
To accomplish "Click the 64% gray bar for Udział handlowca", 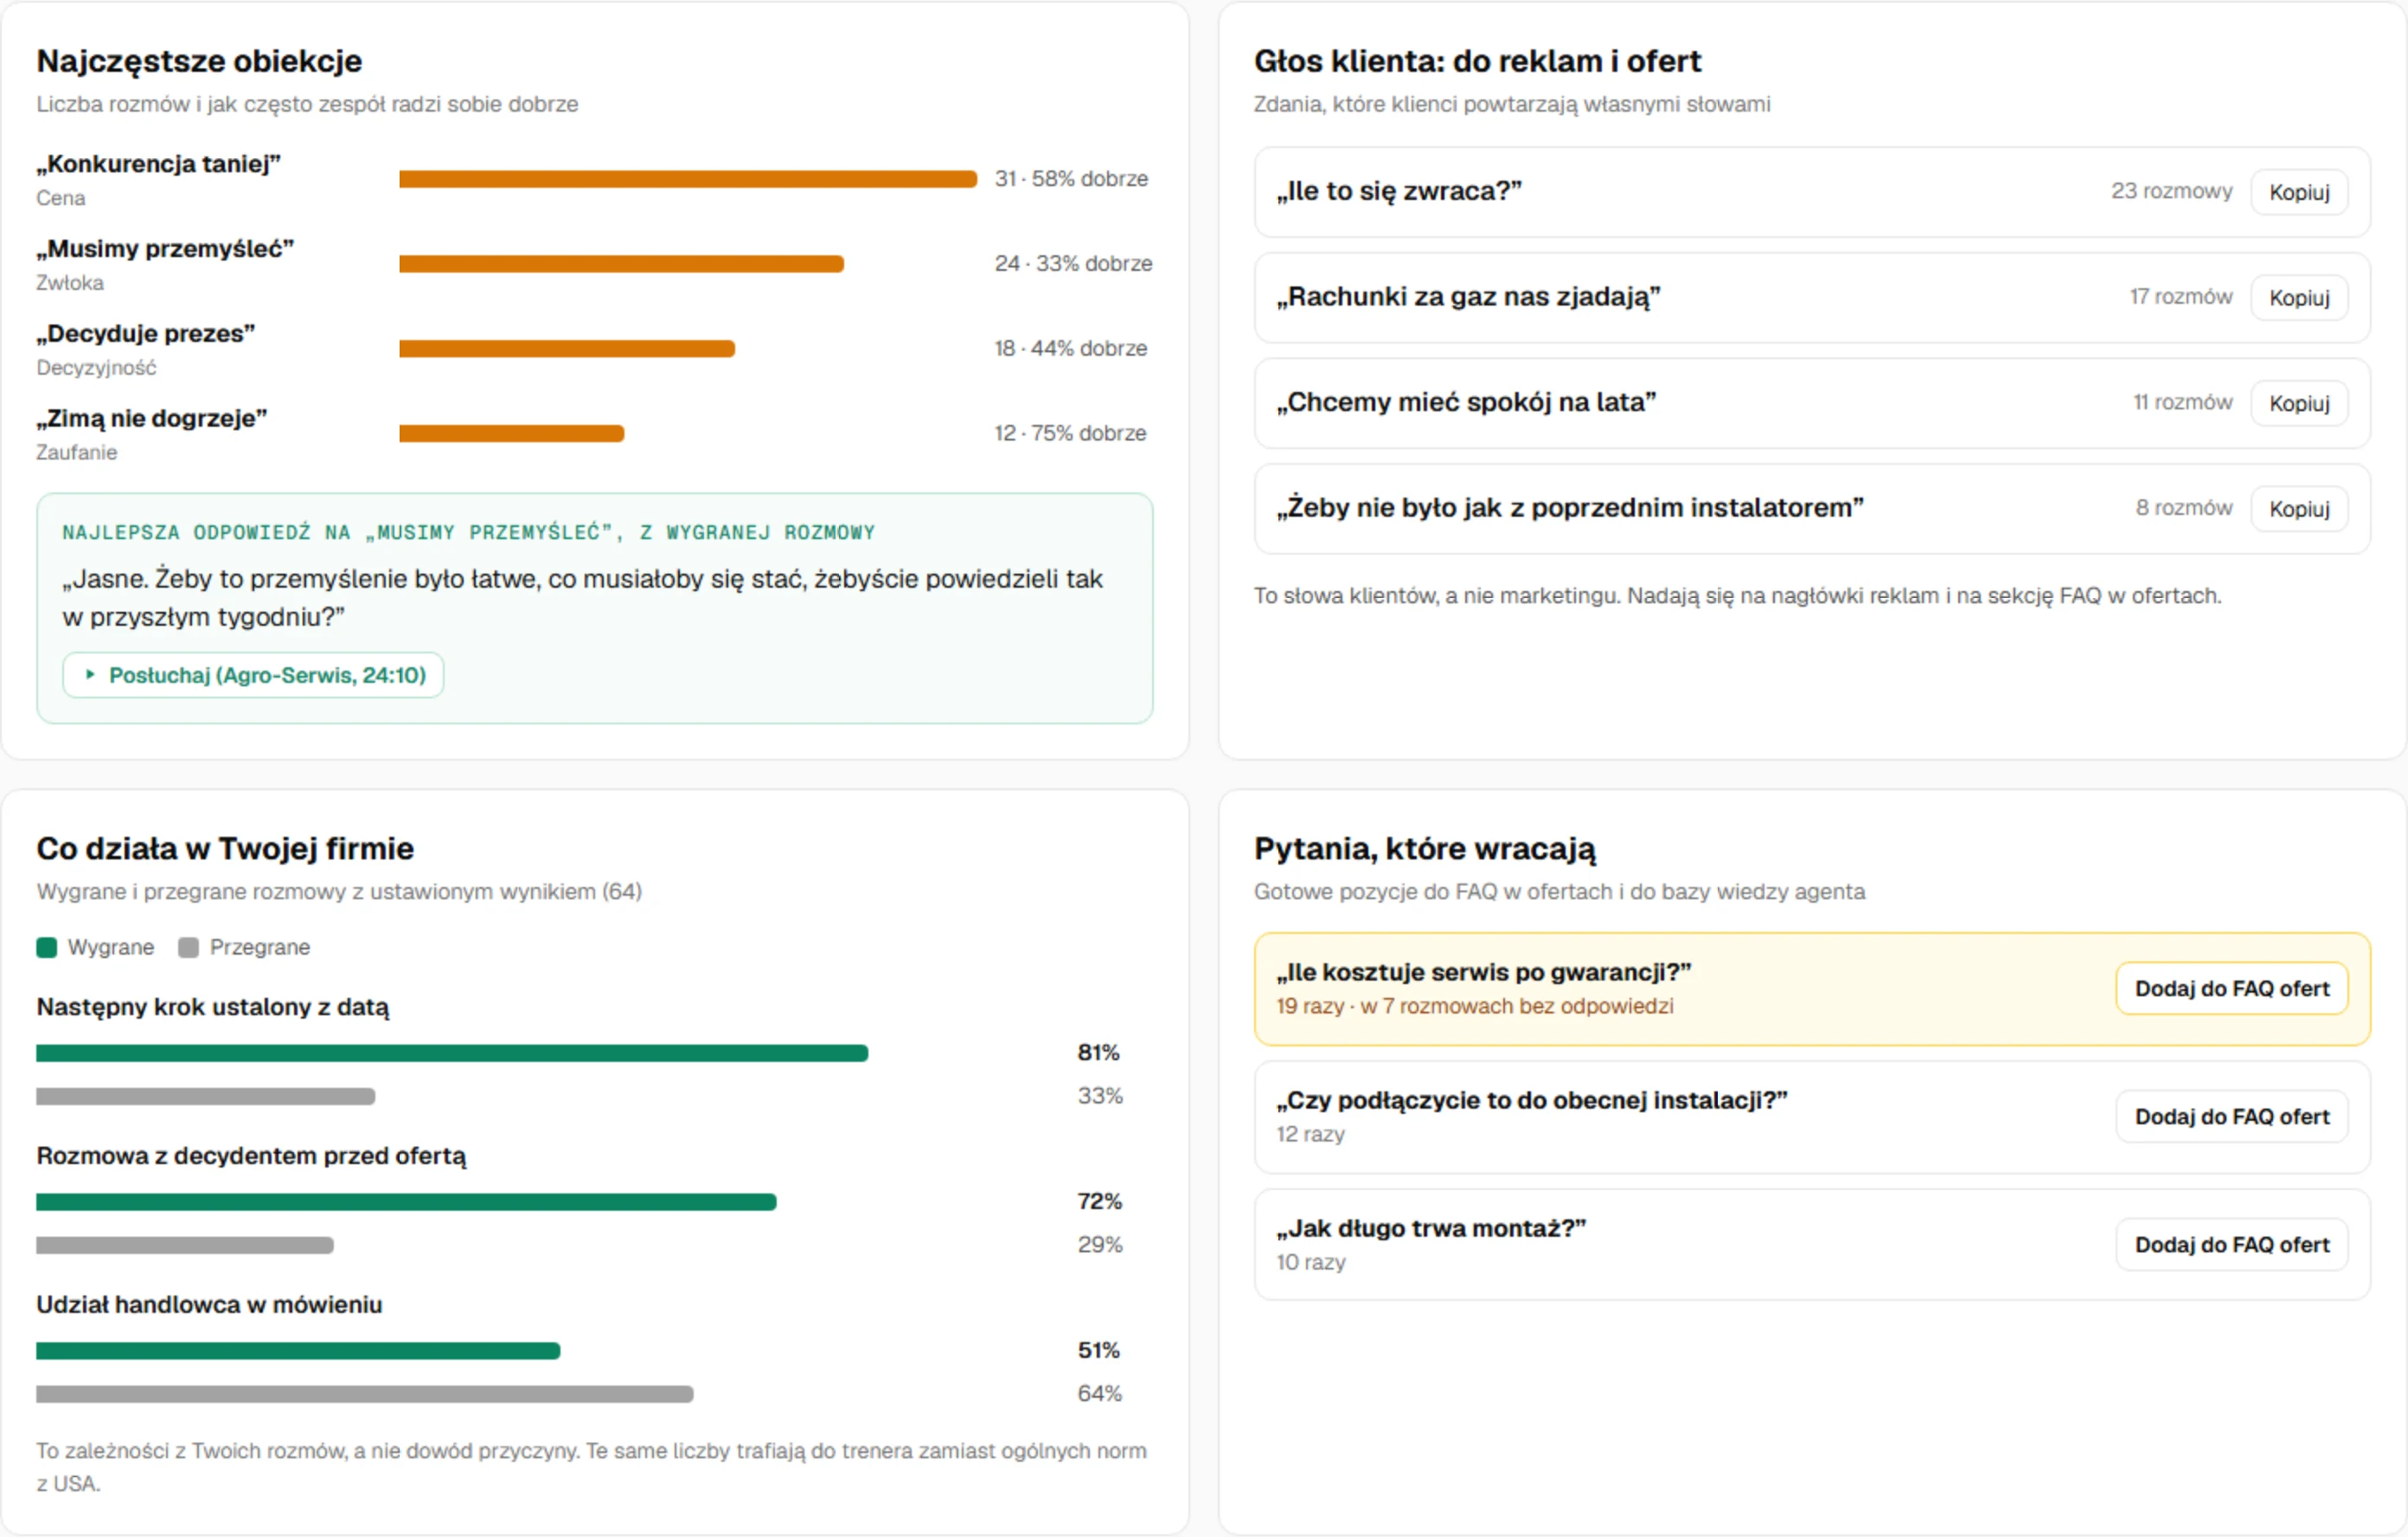I will (x=365, y=1395).
